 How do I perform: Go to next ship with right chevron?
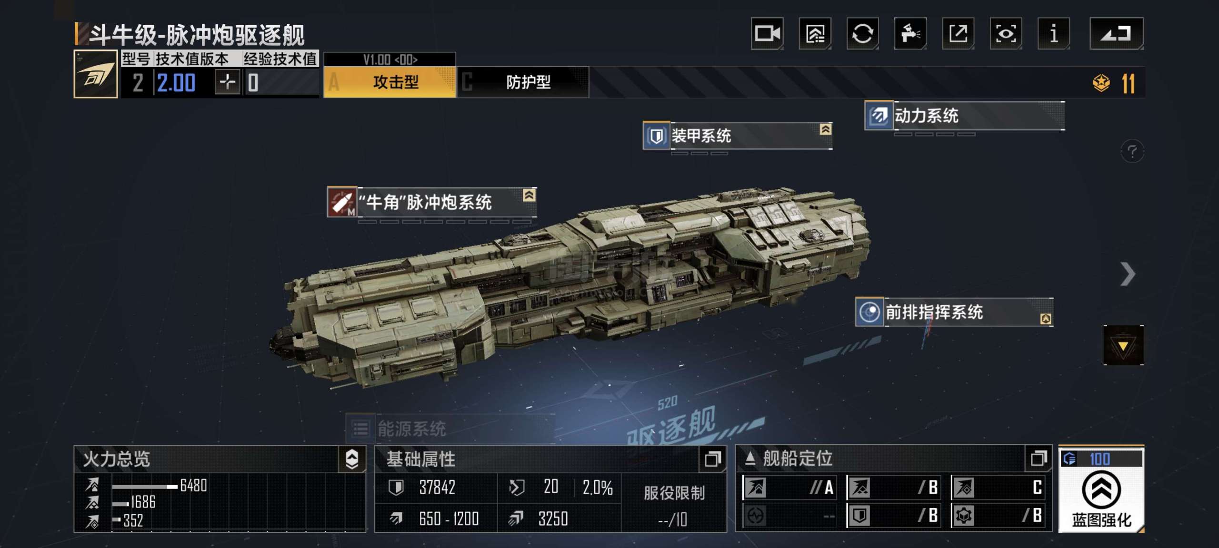(1128, 274)
